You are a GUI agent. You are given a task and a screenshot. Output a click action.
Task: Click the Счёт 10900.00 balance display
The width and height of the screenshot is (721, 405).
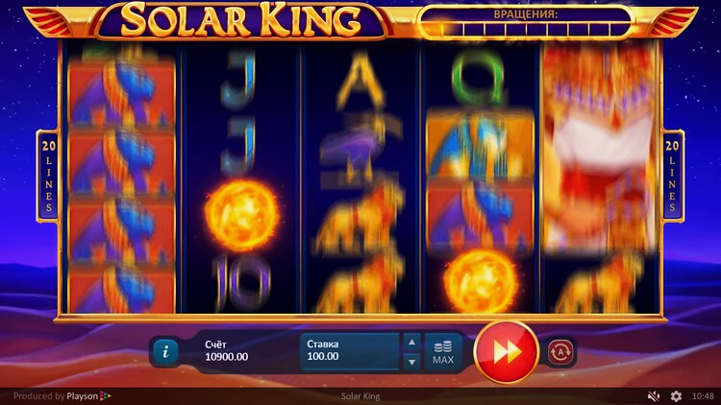(x=226, y=351)
